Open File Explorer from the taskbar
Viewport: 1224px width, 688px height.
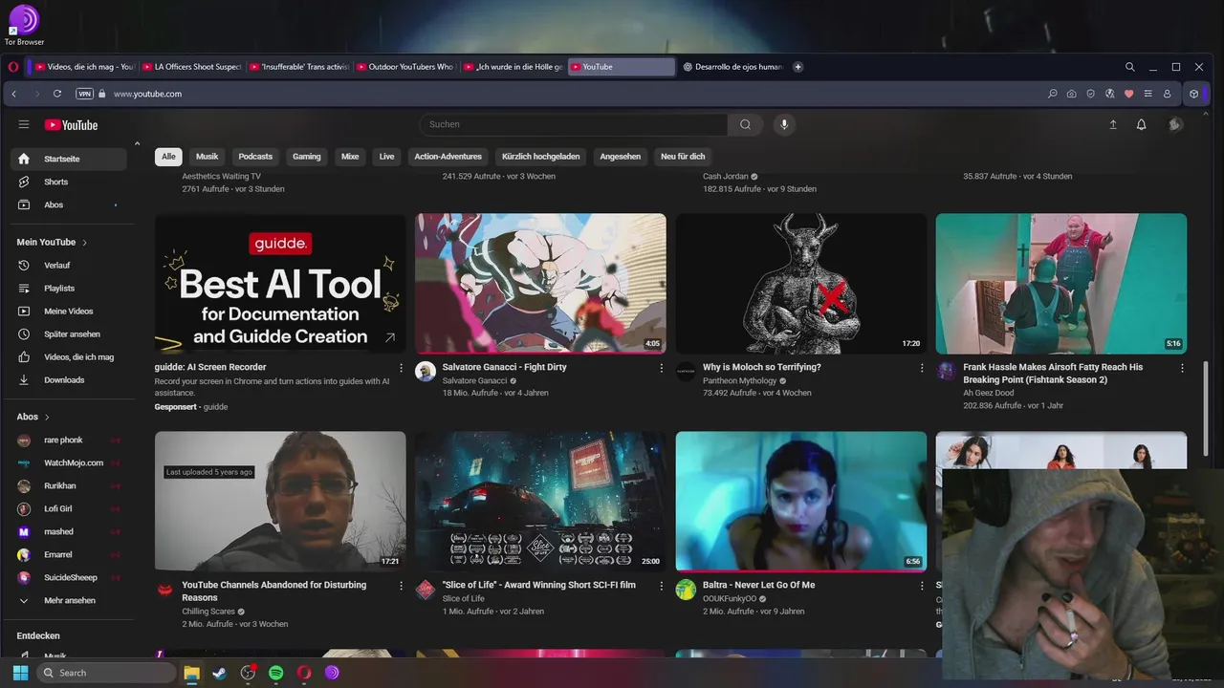pos(191,673)
